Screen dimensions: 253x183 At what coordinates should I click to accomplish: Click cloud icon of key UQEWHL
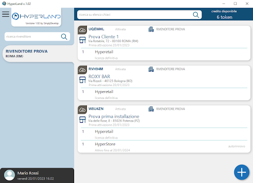[x=82, y=30]
